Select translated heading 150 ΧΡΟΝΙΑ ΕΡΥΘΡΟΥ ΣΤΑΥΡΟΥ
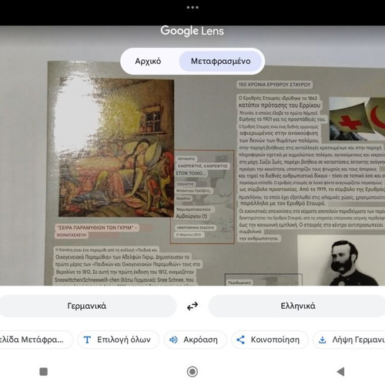385x385 pixels. click(x=274, y=85)
